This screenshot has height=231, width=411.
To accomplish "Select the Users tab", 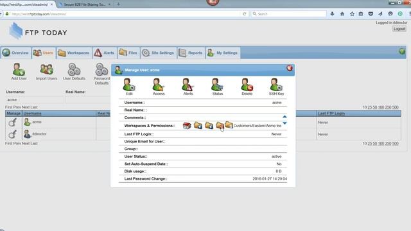I will click(44, 53).
